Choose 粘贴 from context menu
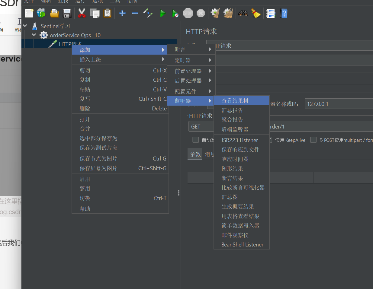The height and width of the screenshot is (289, 373). click(x=119, y=89)
